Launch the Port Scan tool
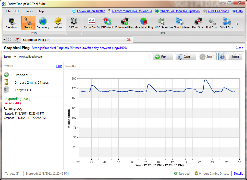Image resolution: width=247 pixels, height=180 pixels. [x=212, y=23]
